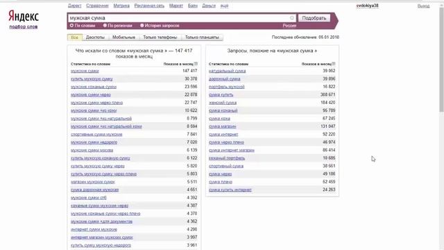Open query 'мужские кожаные сумки' with 23 596
The height and width of the screenshot is (250, 444).
tap(94, 87)
